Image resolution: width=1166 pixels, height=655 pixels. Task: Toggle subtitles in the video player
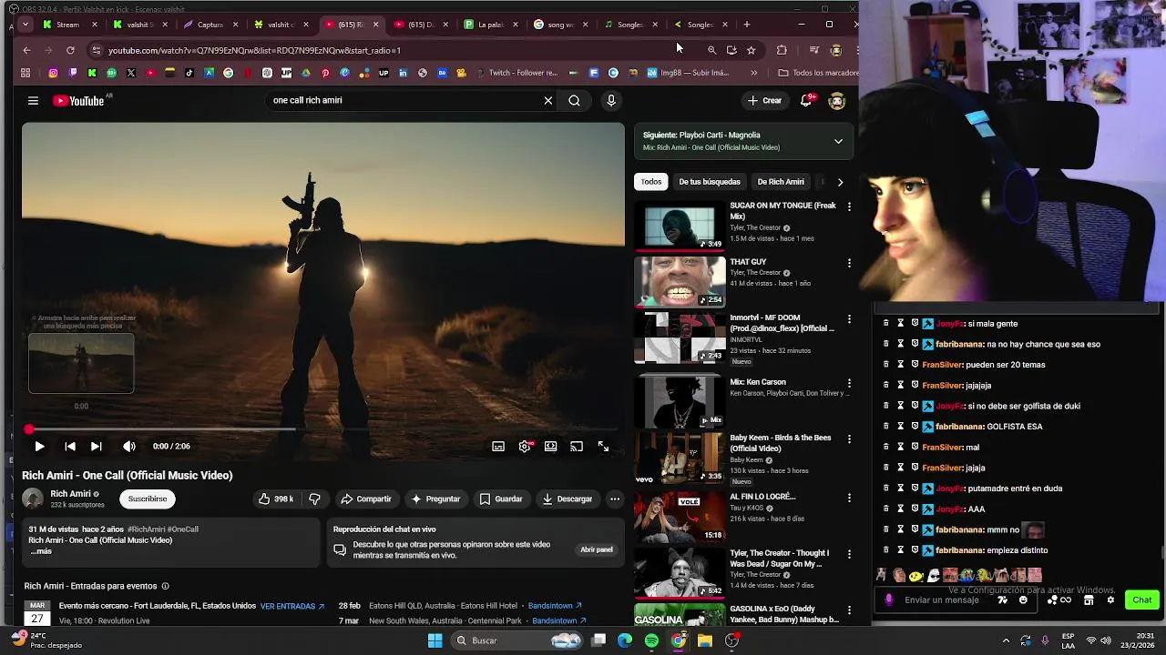click(x=498, y=447)
